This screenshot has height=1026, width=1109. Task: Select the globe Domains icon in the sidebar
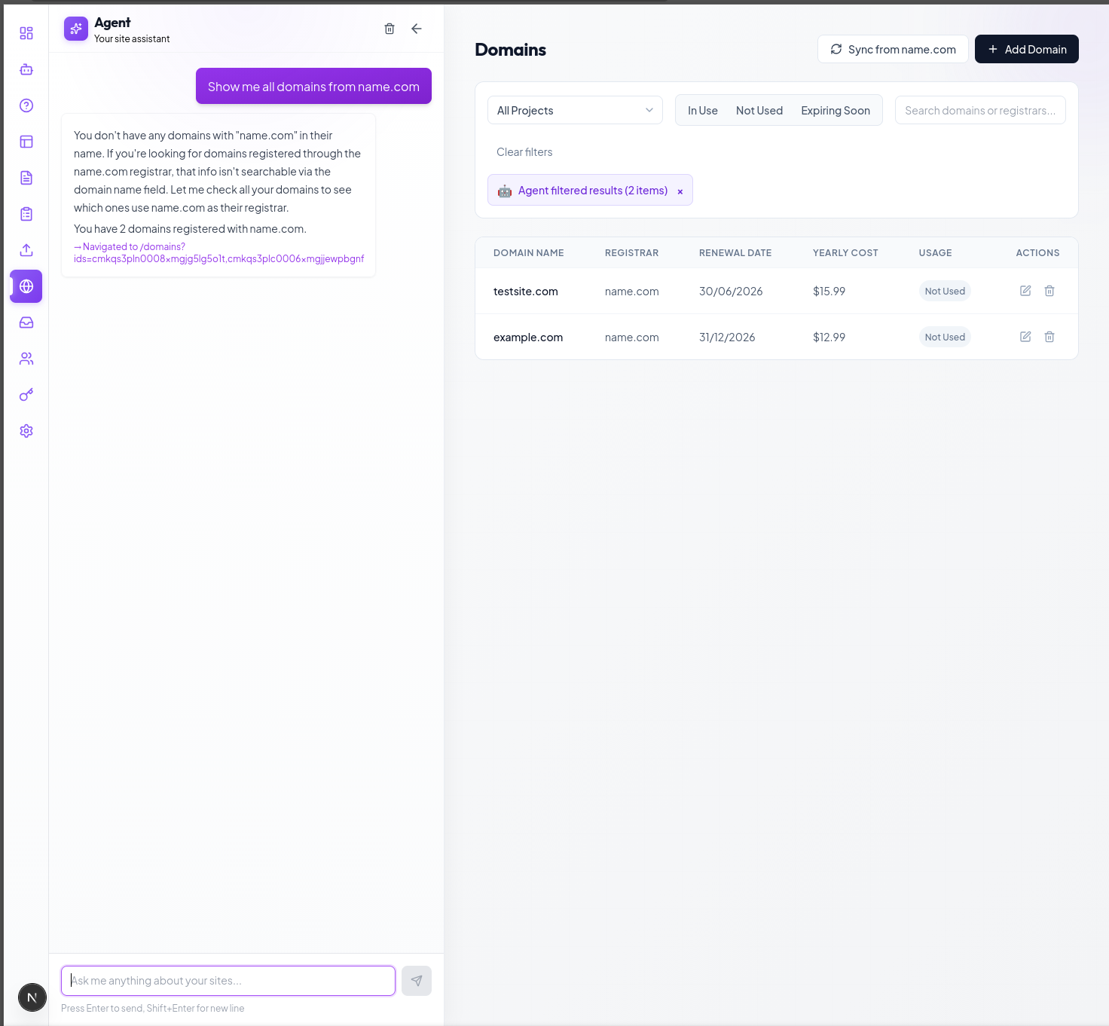point(26,286)
